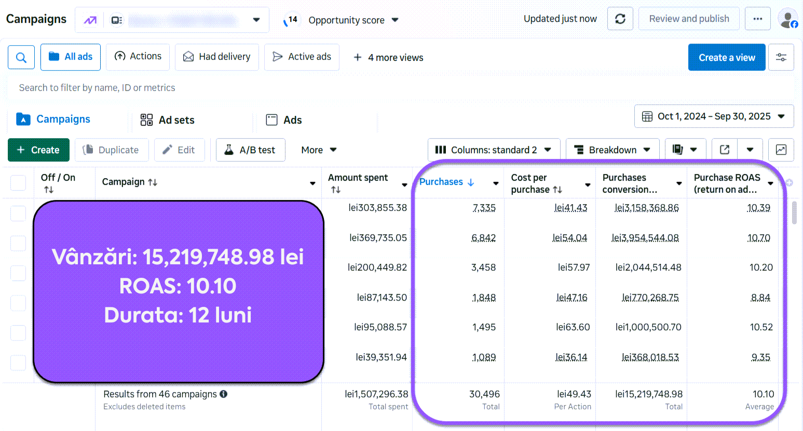Select the Had delivery view

coord(217,57)
